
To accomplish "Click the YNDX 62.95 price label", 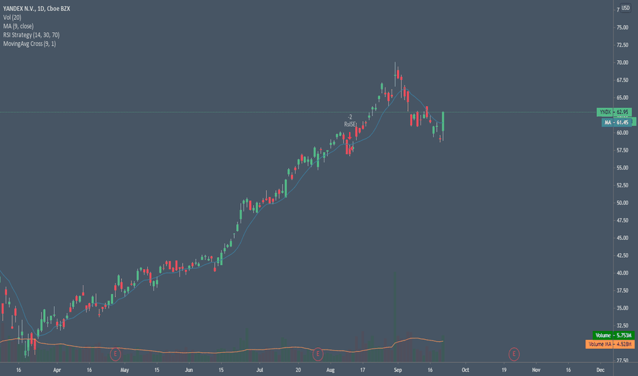I will pyautogui.click(x=614, y=112).
